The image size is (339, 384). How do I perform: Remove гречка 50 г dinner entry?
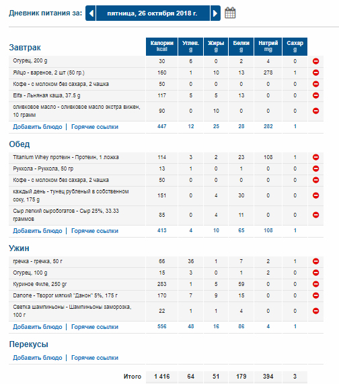(315, 261)
